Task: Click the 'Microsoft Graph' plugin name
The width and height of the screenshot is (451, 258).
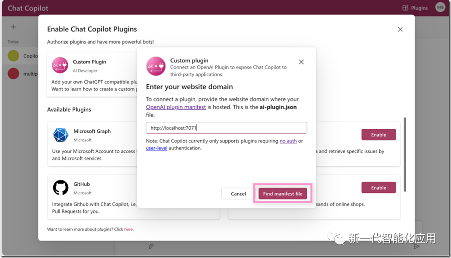Action: 92,131
